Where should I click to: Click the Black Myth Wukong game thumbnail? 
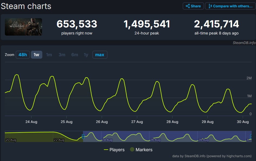23,27
